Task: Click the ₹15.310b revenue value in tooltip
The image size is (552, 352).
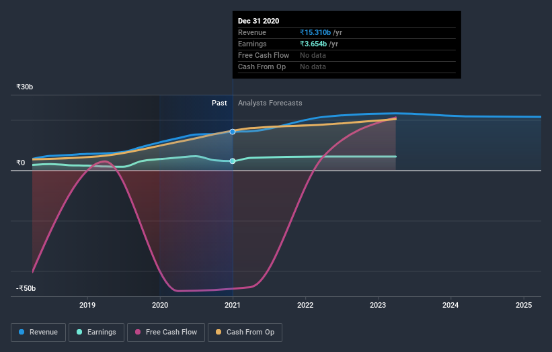Action: click(x=315, y=32)
